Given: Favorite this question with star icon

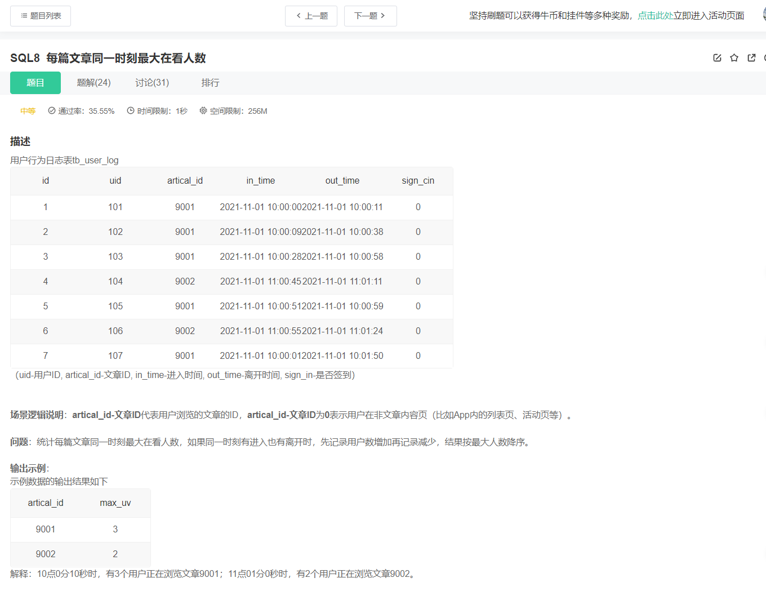Looking at the screenshot, I should 734,58.
